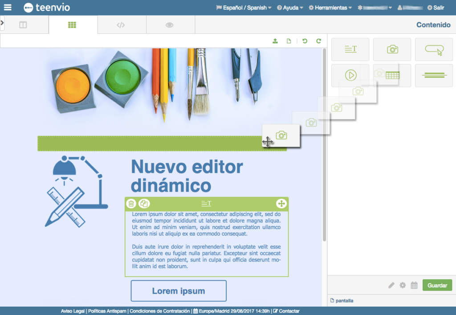Open Español / Spanish language dropdown
This screenshot has width=456, height=315.
coord(244,8)
